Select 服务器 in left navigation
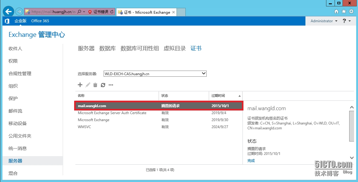Viewport: 358px width, 182px height. point(33,161)
